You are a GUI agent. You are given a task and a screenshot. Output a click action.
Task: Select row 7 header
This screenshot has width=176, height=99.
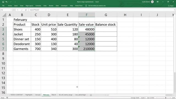(3, 49)
